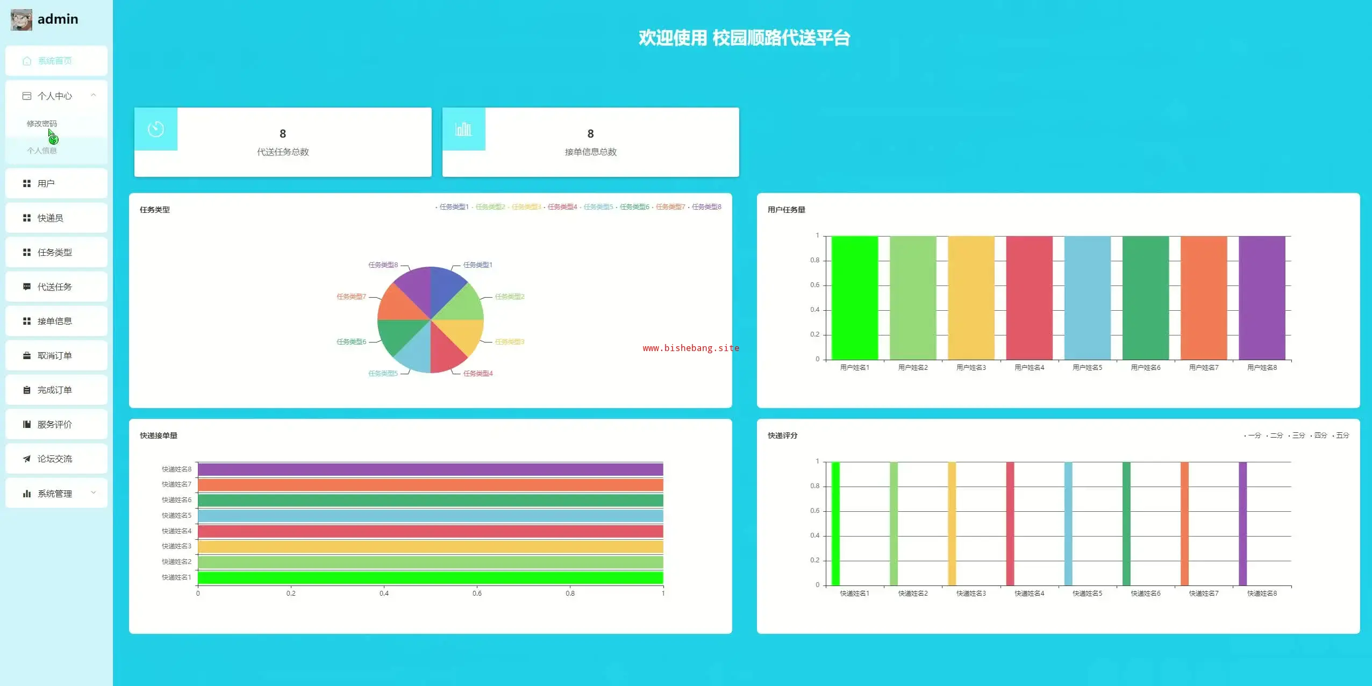The image size is (1372, 686).
Task: Expand the 系统管理 menu arrow
Action: coord(94,493)
